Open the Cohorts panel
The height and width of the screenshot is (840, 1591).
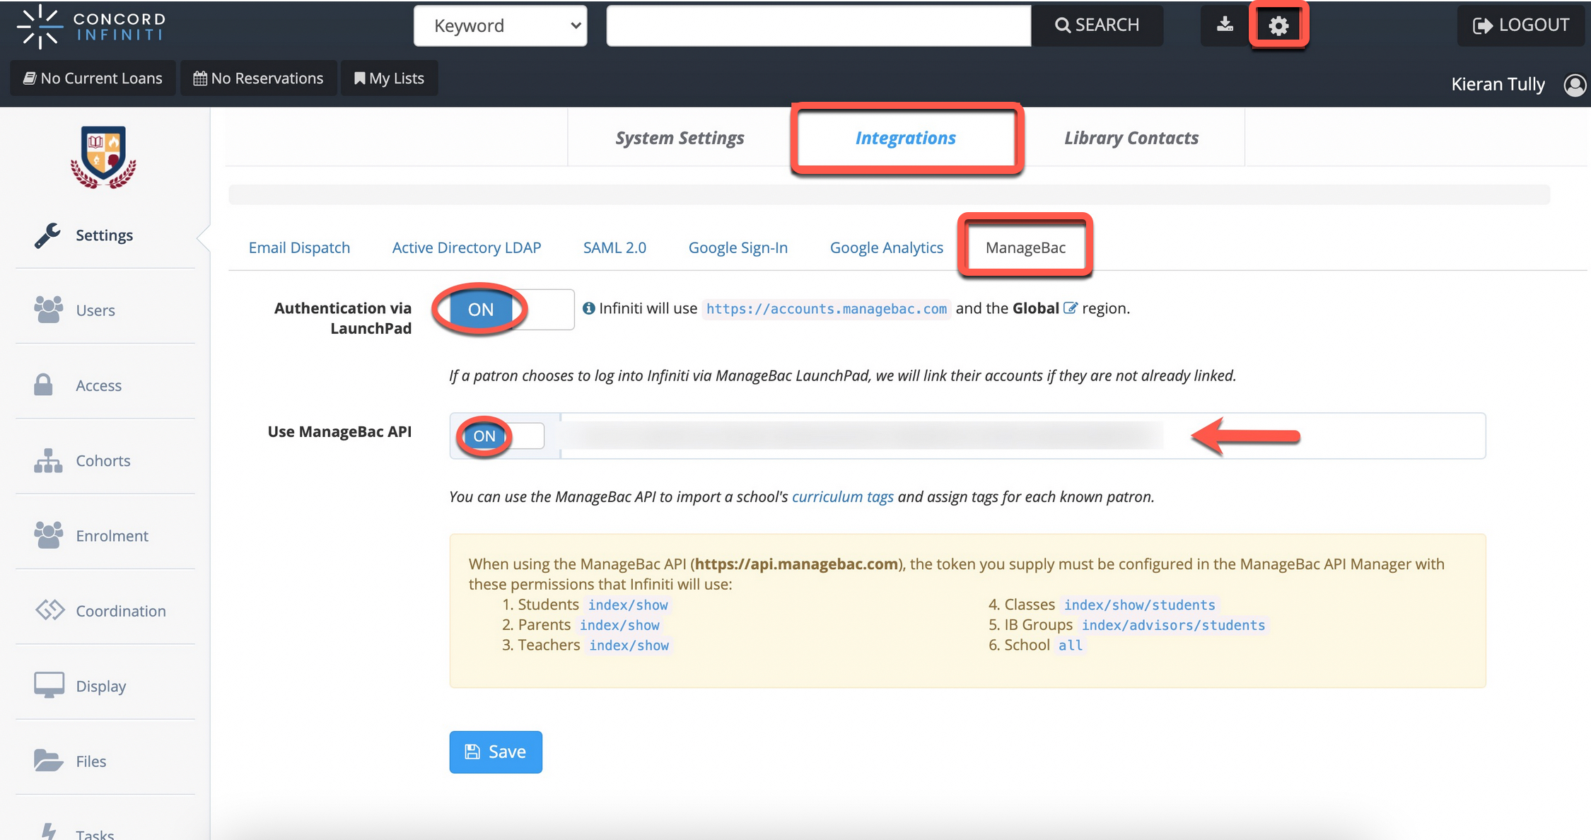[103, 460]
